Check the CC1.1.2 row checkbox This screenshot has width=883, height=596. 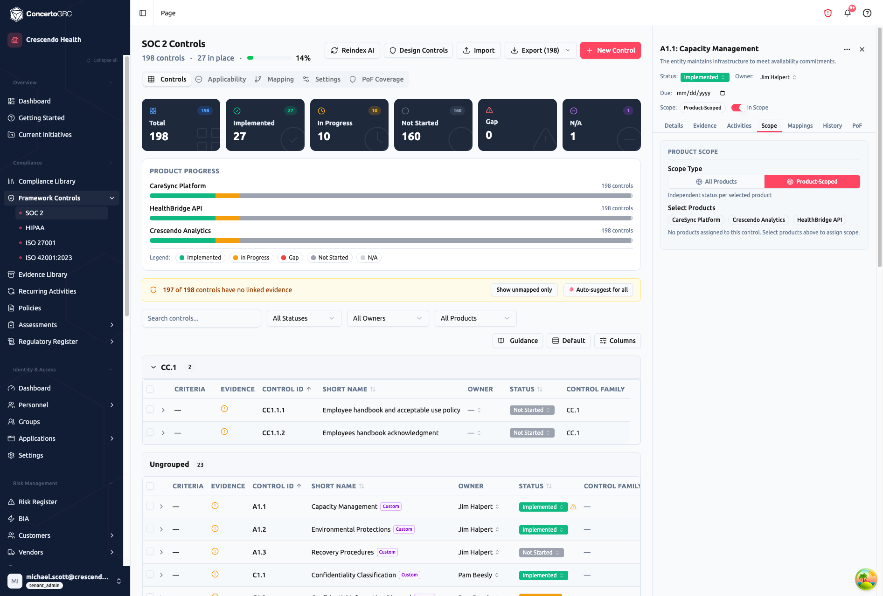[150, 432]
